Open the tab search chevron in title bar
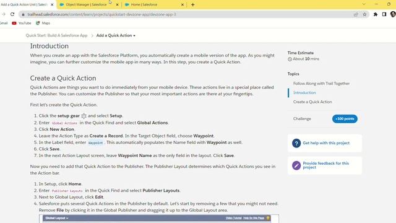396x223 pixels. [x=364, y=4]
